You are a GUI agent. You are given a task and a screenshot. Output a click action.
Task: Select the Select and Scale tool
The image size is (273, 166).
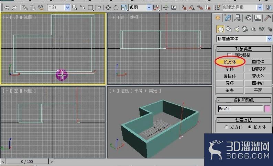coord(124,8)
